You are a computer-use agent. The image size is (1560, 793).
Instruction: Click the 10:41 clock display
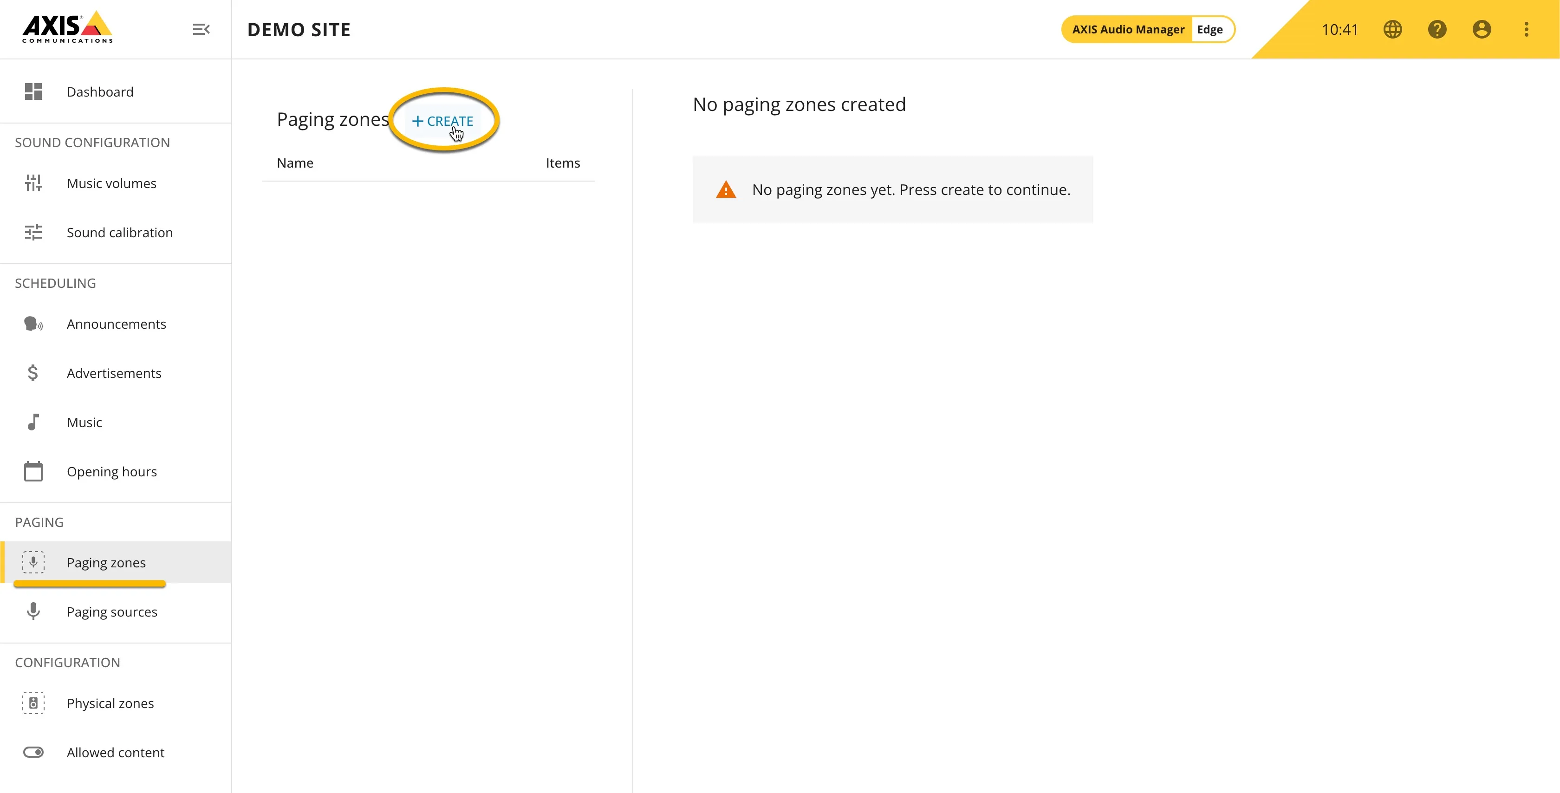click(x=1339, y=30)
